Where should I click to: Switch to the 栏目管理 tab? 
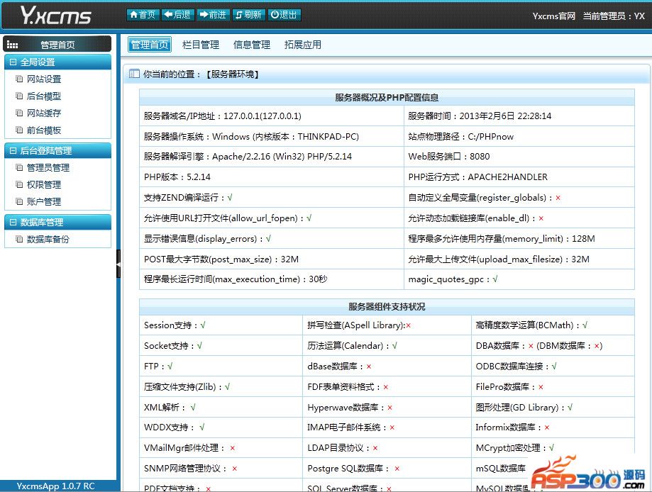[201, 45]
